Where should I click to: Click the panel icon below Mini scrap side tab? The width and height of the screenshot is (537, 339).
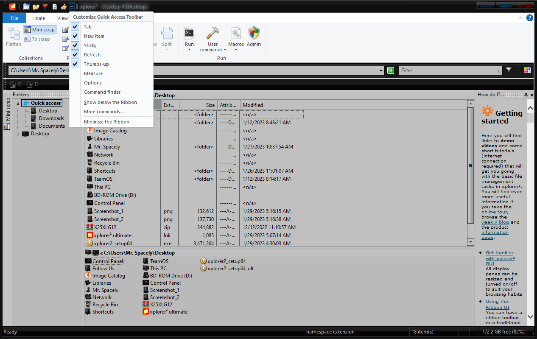click(x=7, y=126)
